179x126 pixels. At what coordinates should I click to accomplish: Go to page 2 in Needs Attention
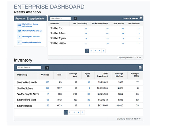91,51
